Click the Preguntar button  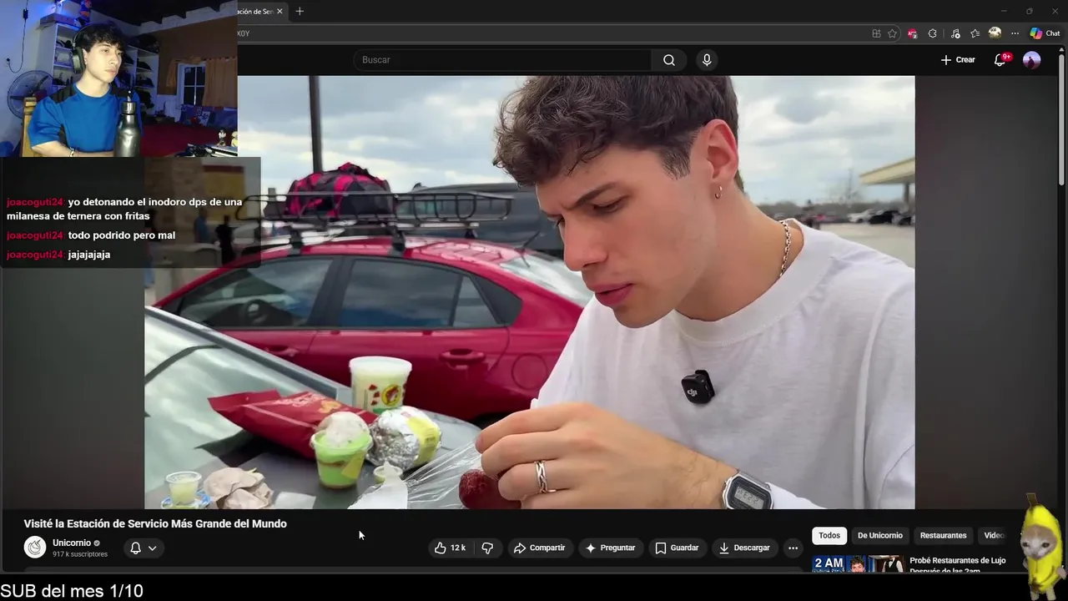pos(611,548)
